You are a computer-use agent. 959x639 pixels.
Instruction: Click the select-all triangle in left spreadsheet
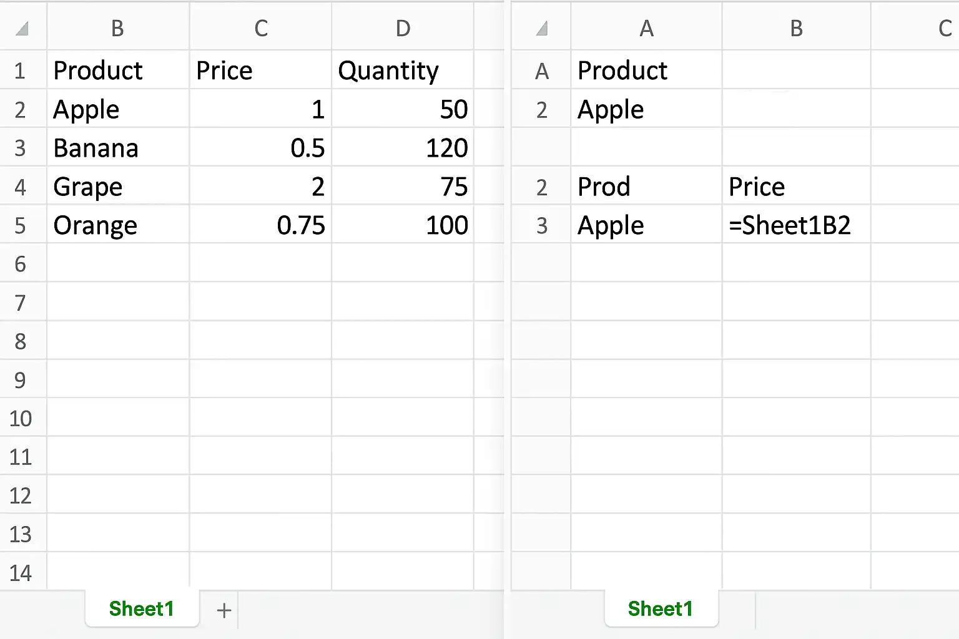coord(22,28)
